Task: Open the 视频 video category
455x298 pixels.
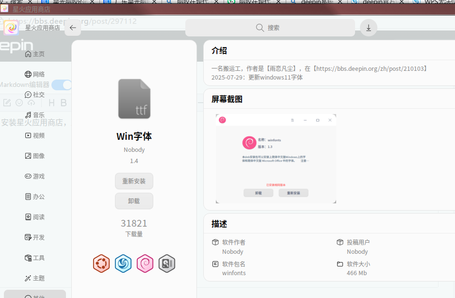Action: pos(35,135)
